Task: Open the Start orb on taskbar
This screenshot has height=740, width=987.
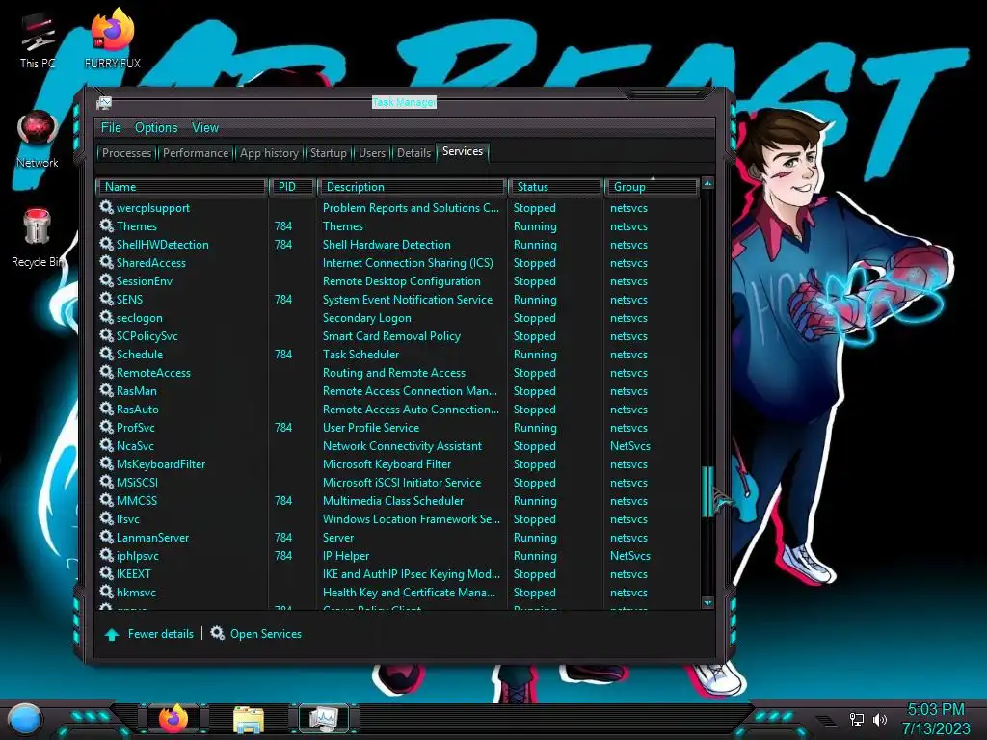Action: (x=25, y=721)
